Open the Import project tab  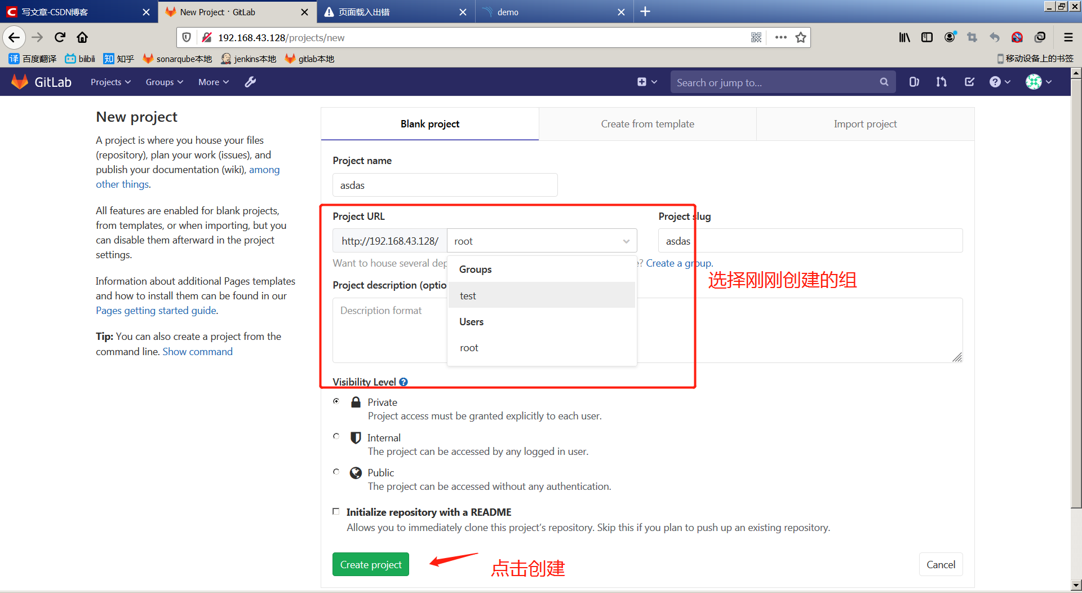[x=866, y=123]
